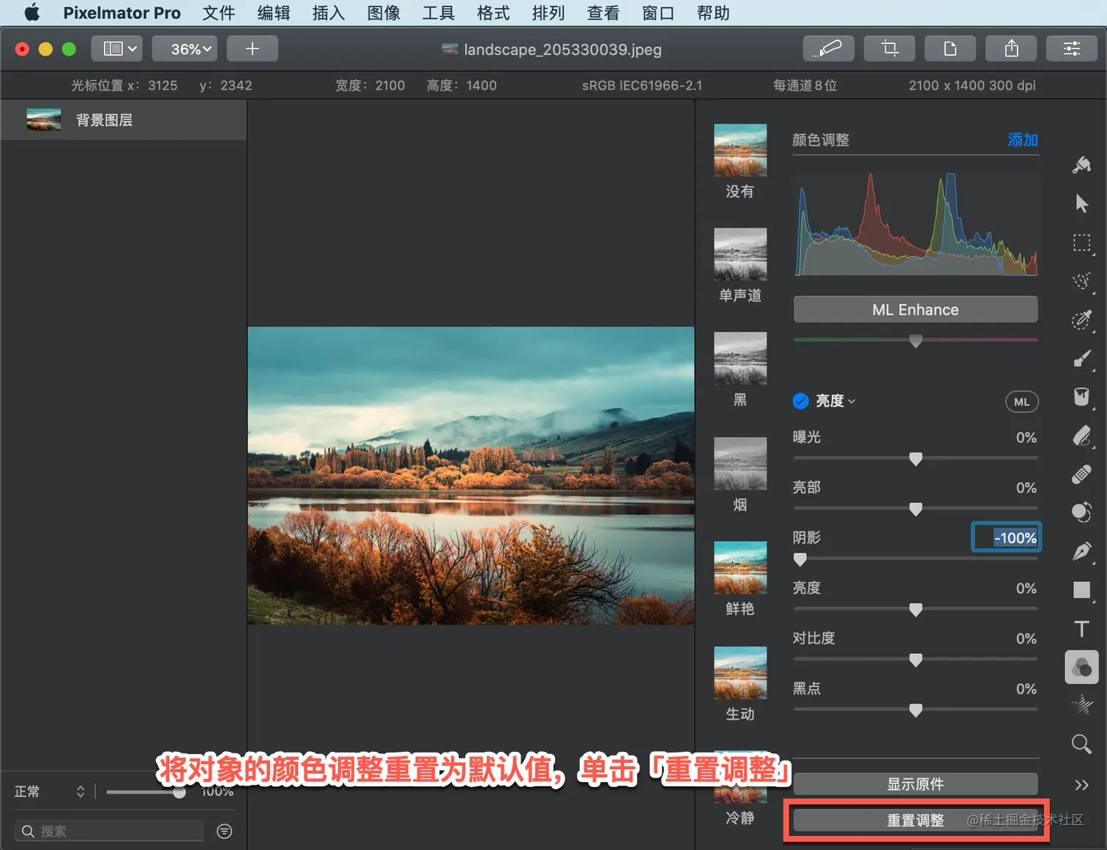Open the Apple menu
1107x850 pixels.
click(x=32, y=12)
